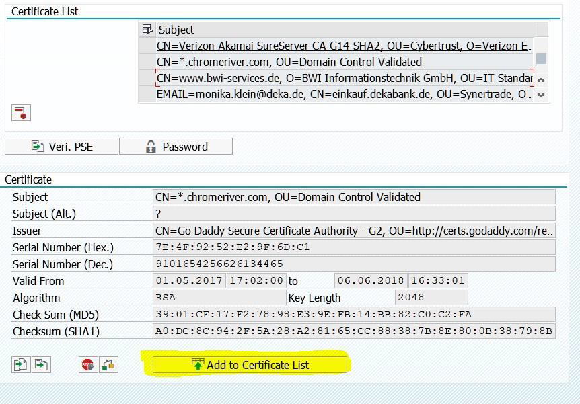Click the select-all icon beside Subject header
The width and height of the screenshot is (580, 404).
(x=147, y=30)
